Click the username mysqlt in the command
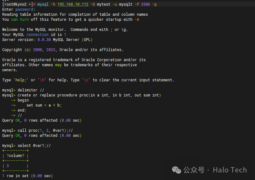This screenshot has height=180, width=255. coord(126,4)
